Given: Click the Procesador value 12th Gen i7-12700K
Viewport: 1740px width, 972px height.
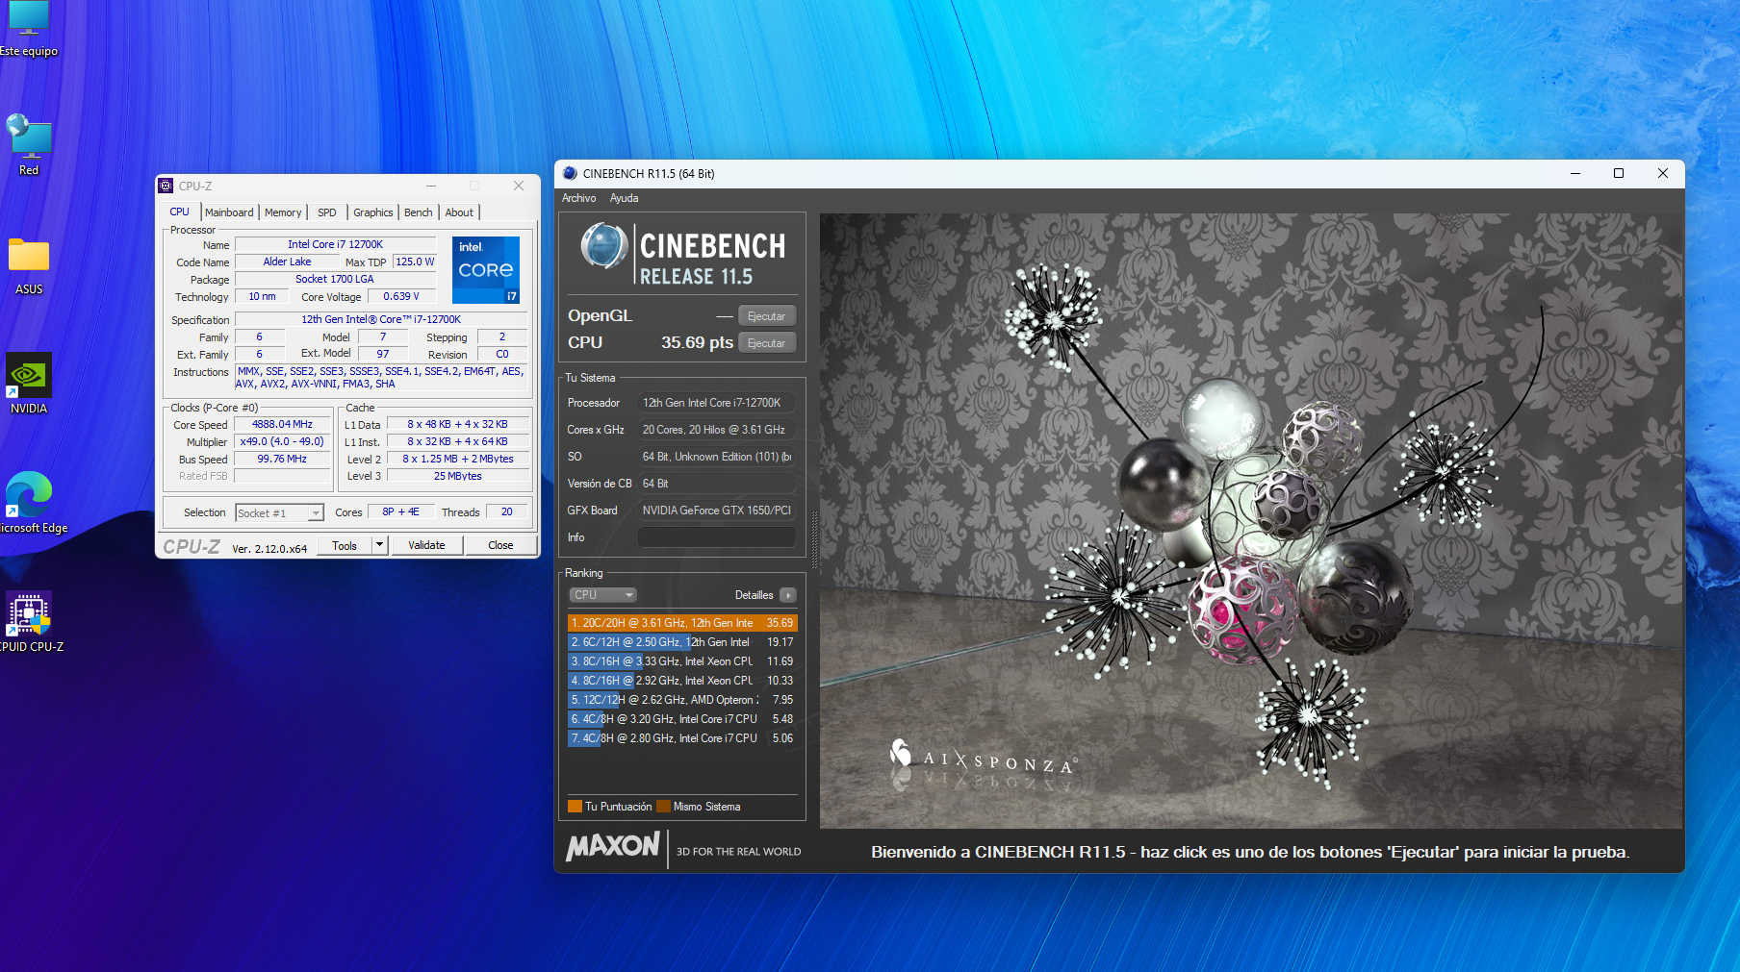Looking at the screenshot, I should [717, 403].
